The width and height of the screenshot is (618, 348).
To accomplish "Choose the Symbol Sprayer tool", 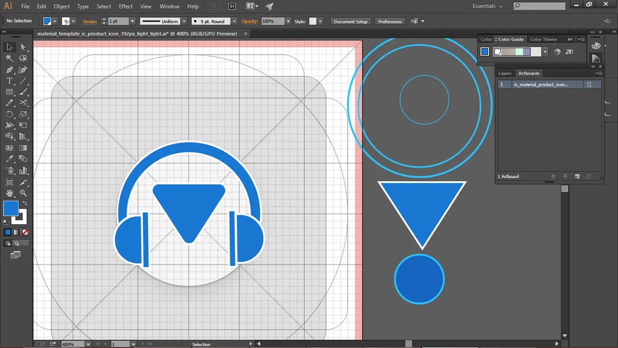I will pyautogui.click(x=9, y=171).
